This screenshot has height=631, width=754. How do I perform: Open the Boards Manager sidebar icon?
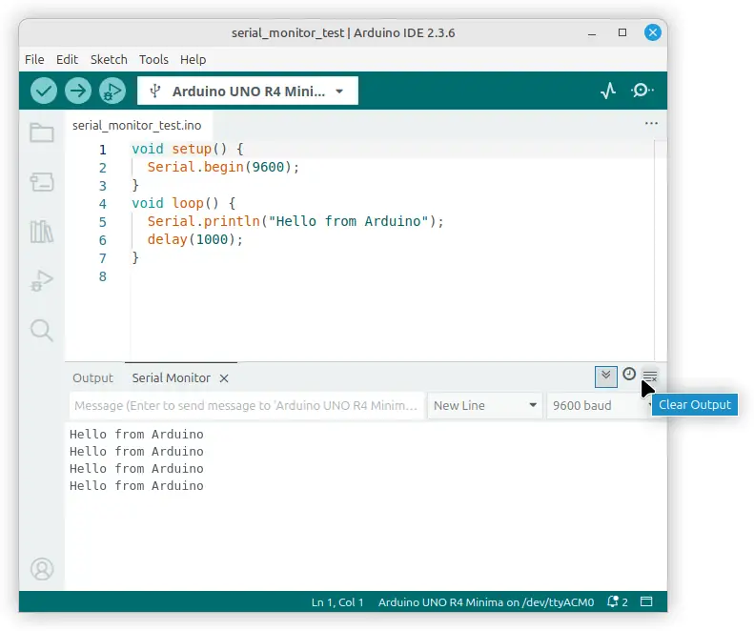(x=42, y=182)
